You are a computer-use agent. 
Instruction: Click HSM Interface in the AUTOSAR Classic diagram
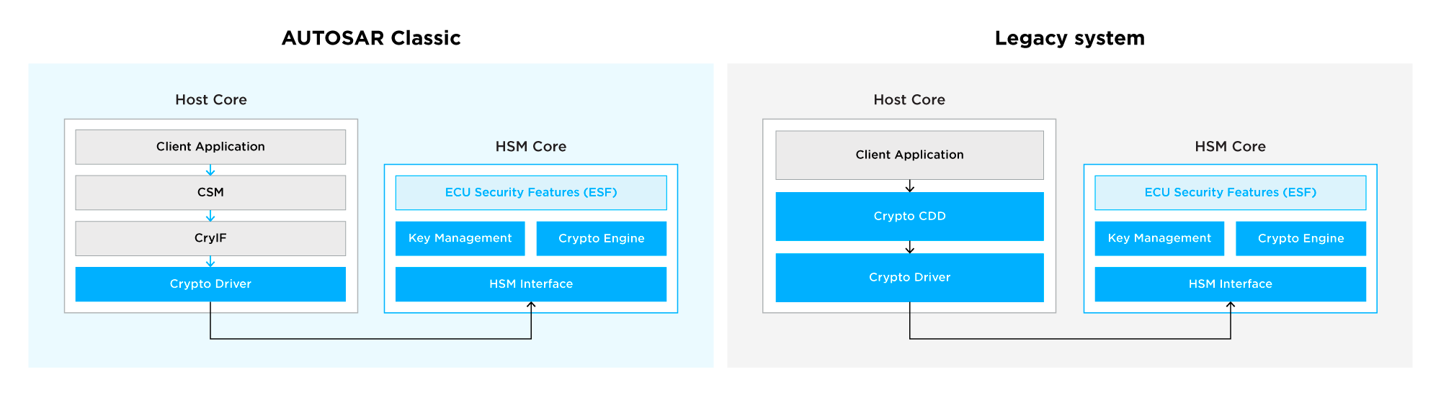(x=531, y=284)
